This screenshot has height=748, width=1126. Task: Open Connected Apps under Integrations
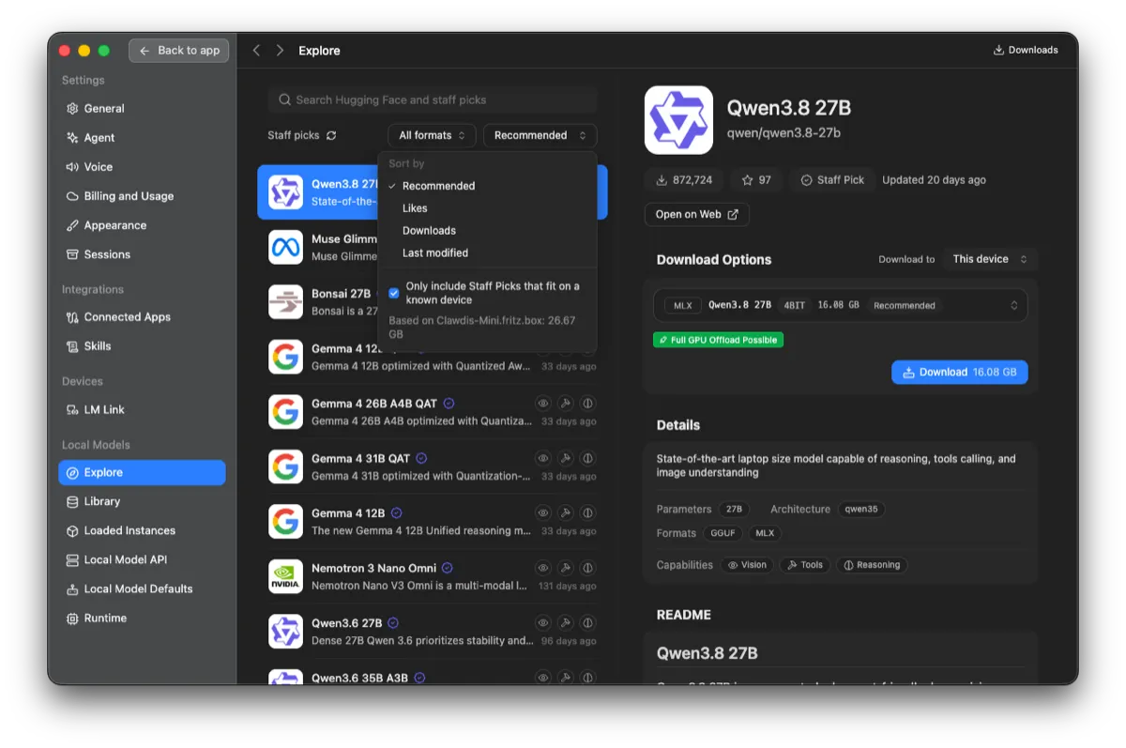click(142, 317)
